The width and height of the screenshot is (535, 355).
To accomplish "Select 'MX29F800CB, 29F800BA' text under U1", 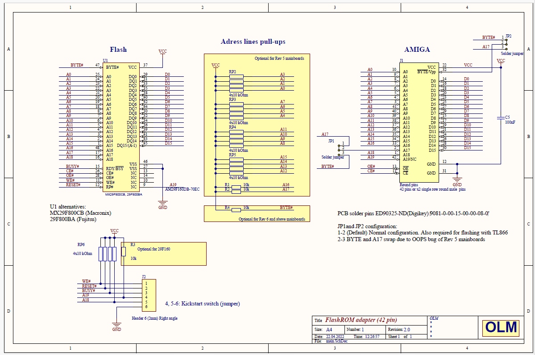I will point(124,195).
